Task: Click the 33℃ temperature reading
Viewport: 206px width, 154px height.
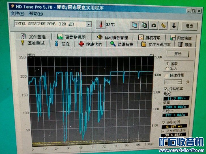Action: tap(110, 25)
